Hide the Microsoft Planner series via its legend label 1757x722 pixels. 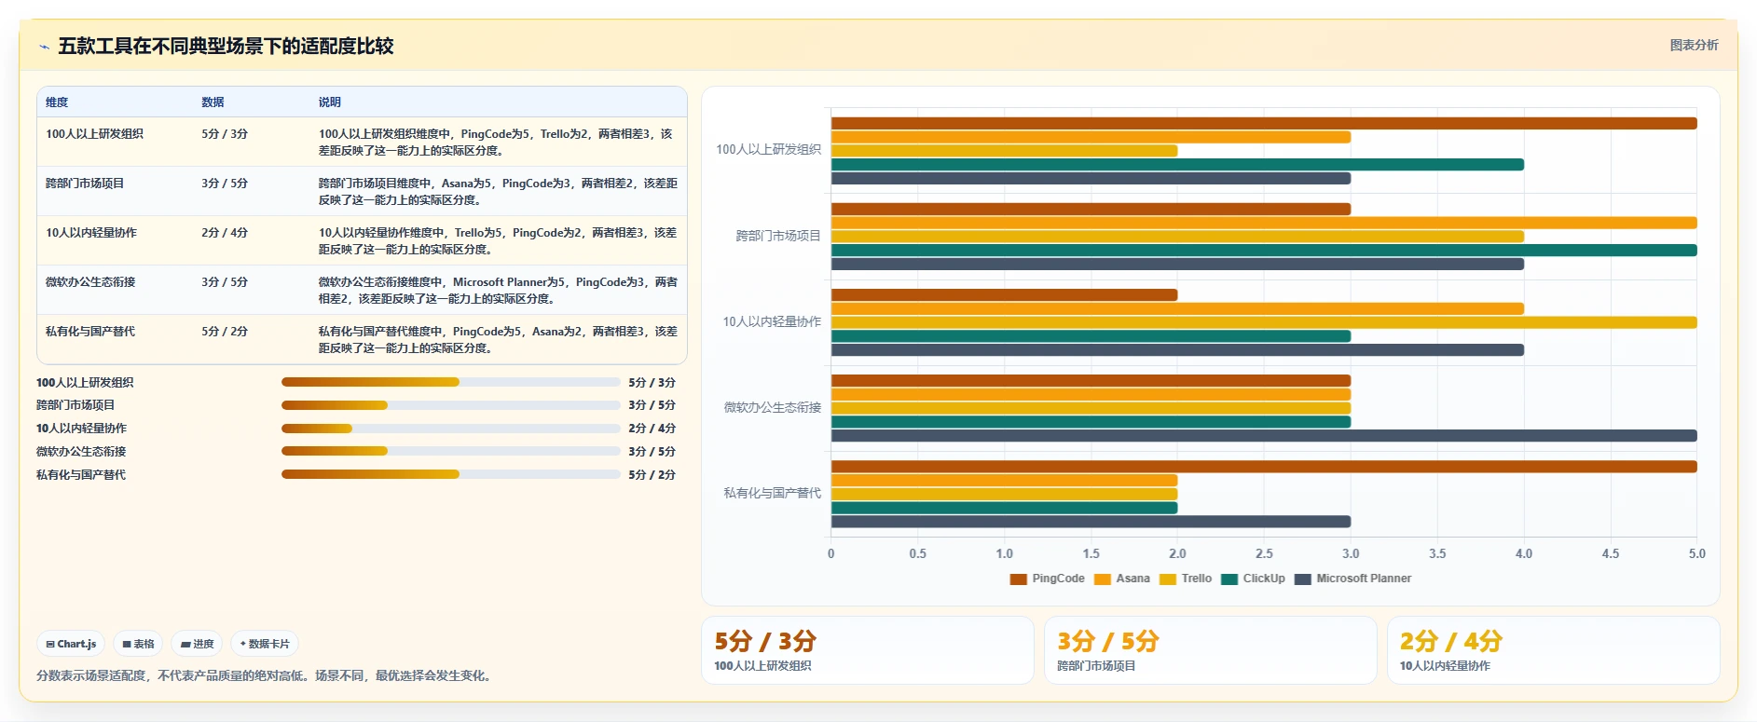pyautogui.click(x=1364, y=579)
